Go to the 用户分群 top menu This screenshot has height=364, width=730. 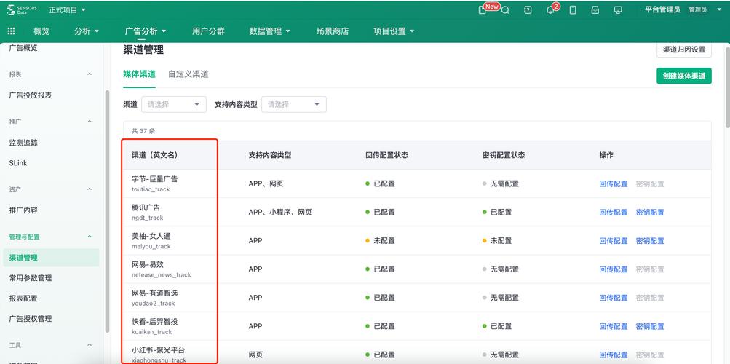tap(208, 31)
